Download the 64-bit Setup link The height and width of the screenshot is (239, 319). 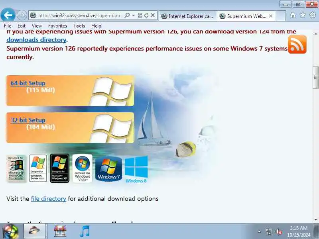[28, 83]
